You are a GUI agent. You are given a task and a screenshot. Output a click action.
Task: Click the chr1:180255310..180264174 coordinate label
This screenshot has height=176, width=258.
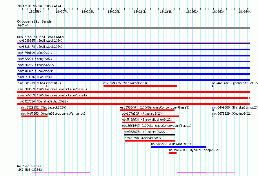pos(39,6)
